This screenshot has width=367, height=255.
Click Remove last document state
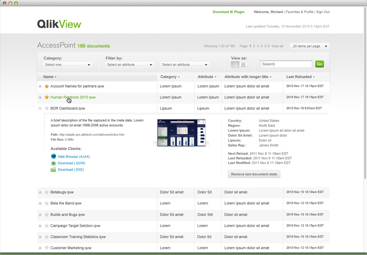click(254, 173)
